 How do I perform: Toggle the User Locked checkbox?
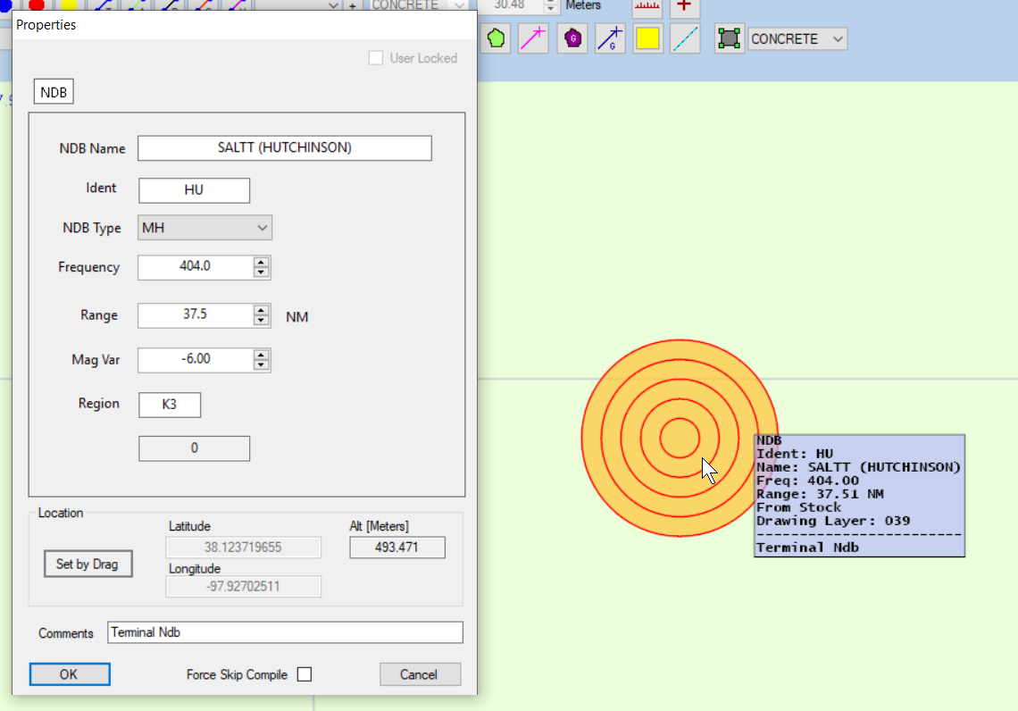pos(376,57)
